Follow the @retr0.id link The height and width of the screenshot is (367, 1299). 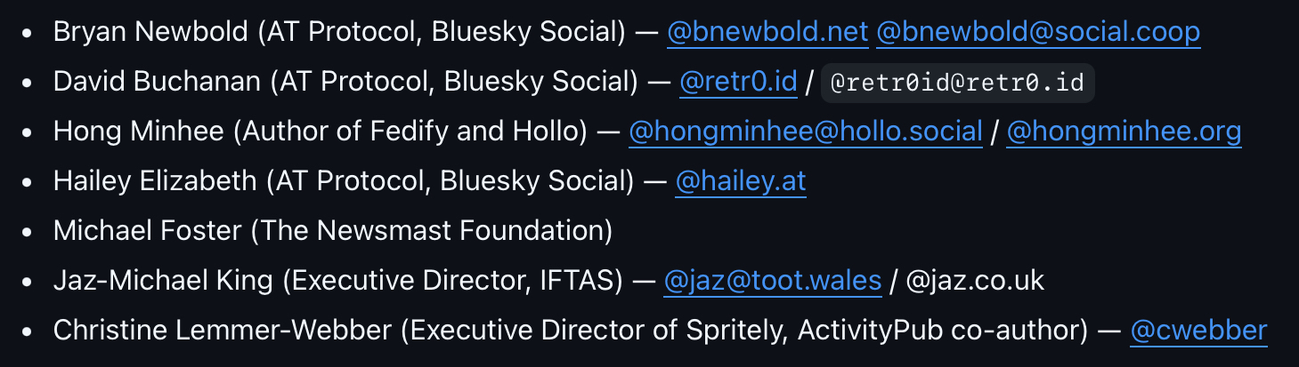point(738,83)
